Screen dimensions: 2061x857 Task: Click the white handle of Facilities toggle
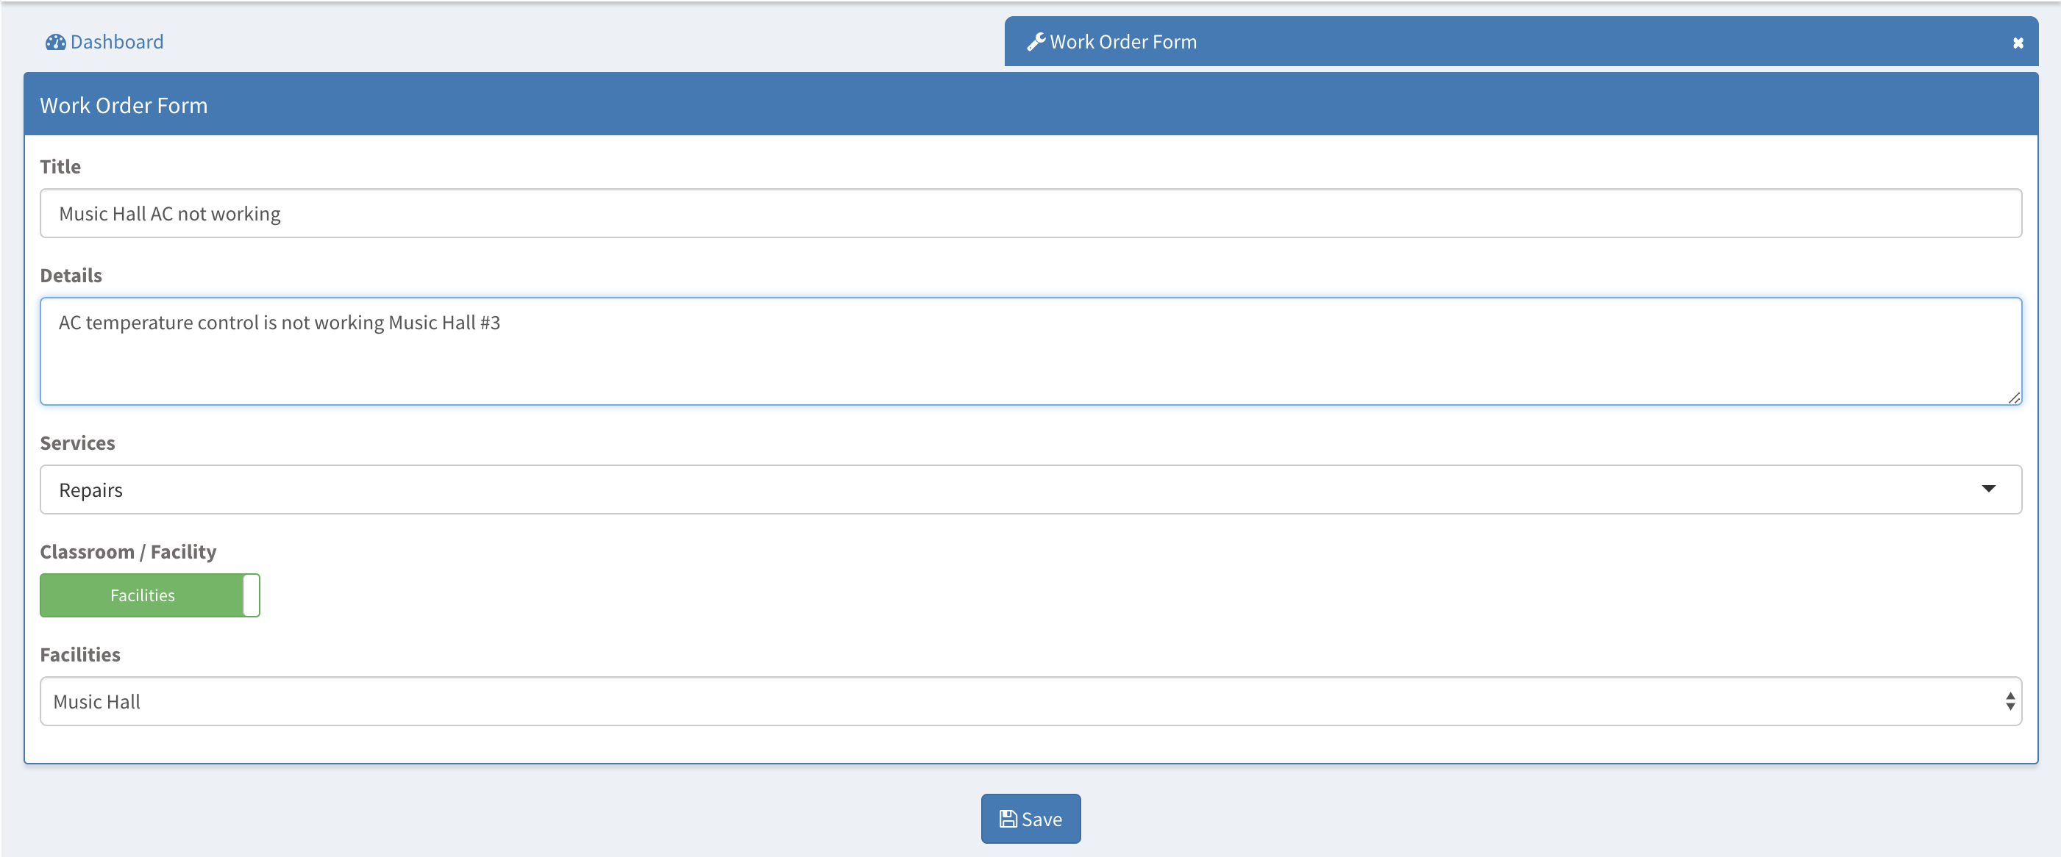(252, 595)
